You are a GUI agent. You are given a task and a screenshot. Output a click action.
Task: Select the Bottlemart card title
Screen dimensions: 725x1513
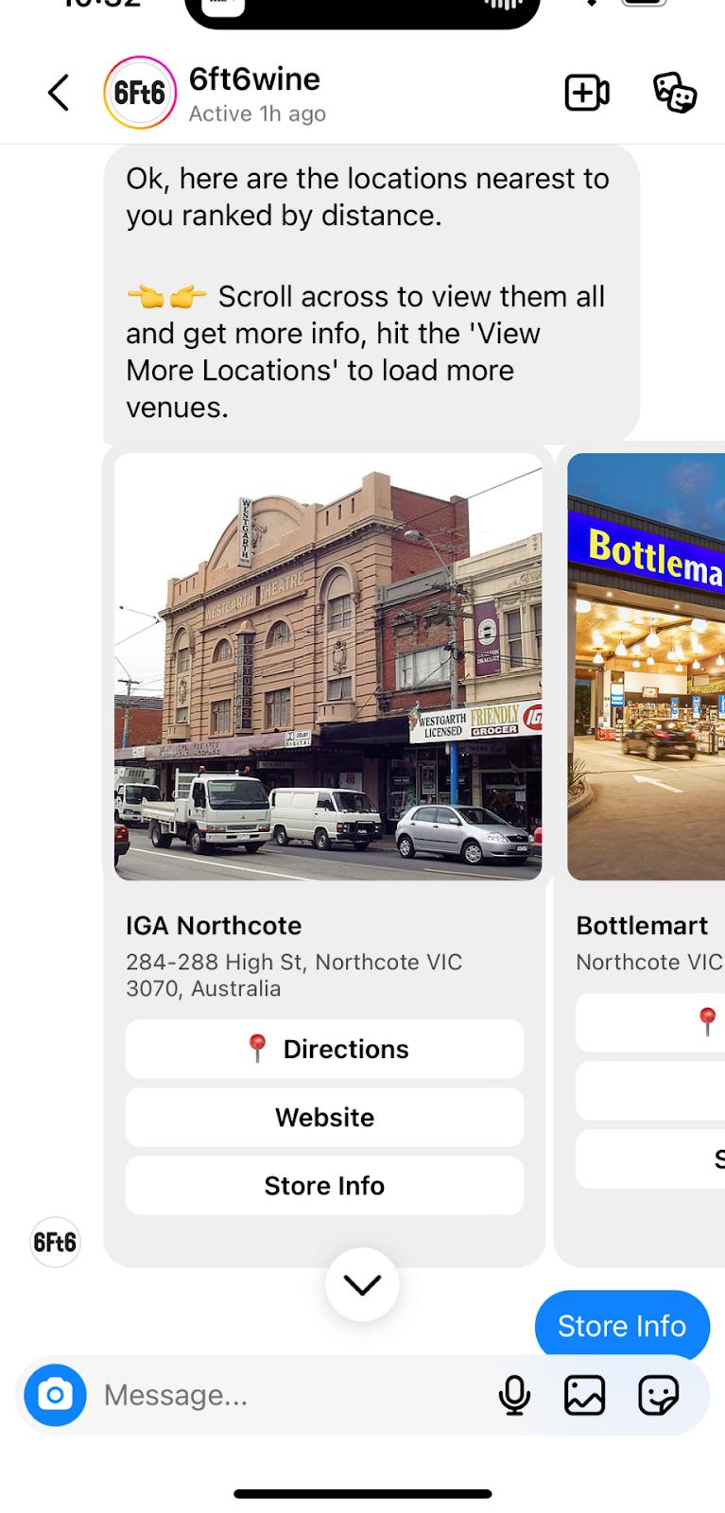[643, 925]
